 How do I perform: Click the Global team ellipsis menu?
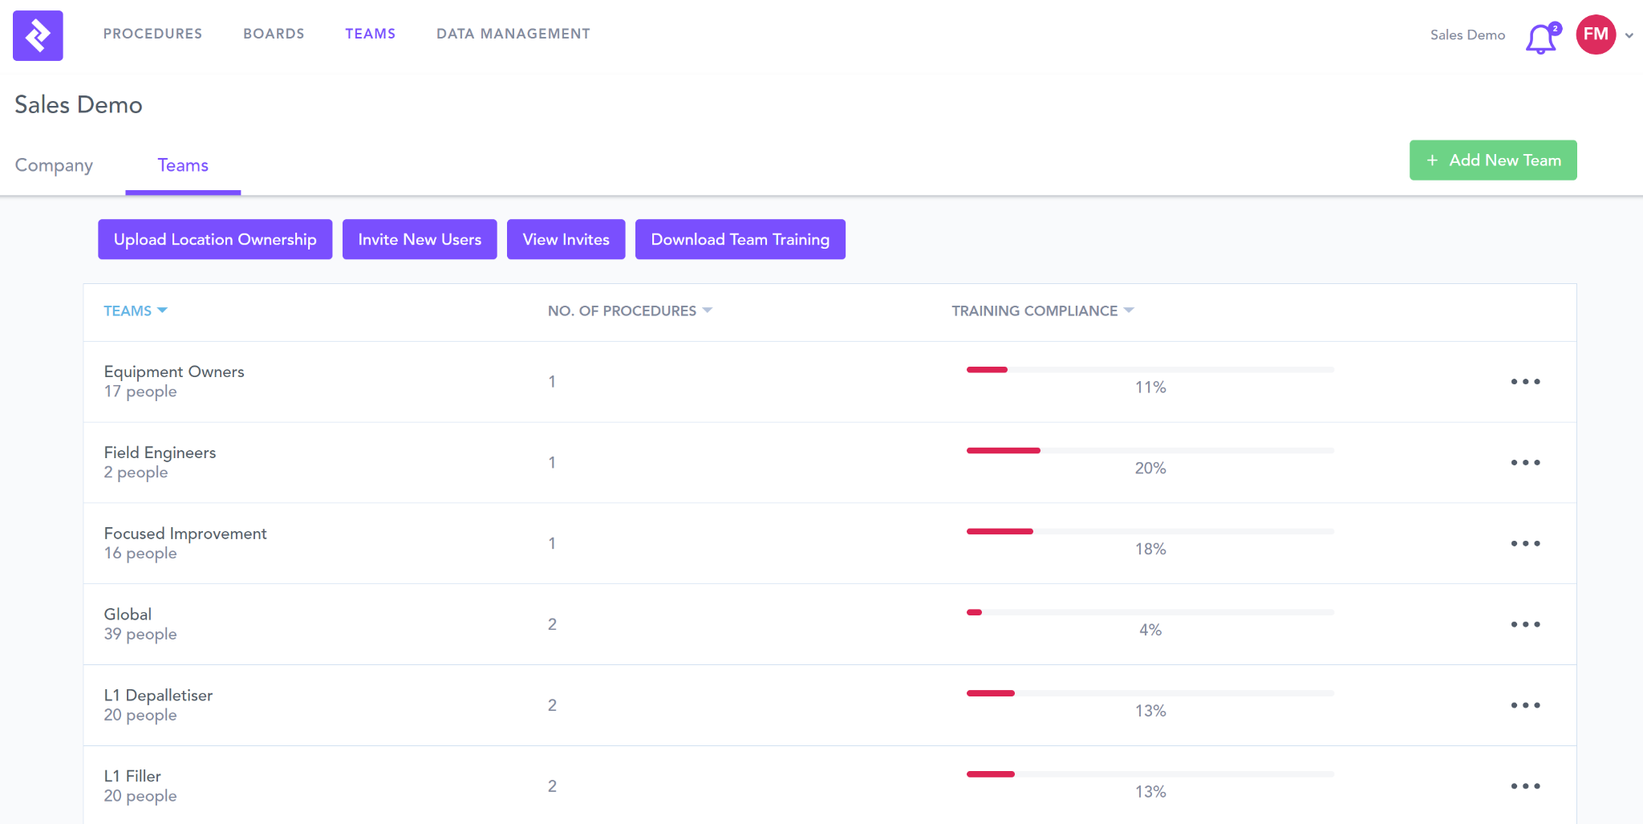click(1525, 624)
